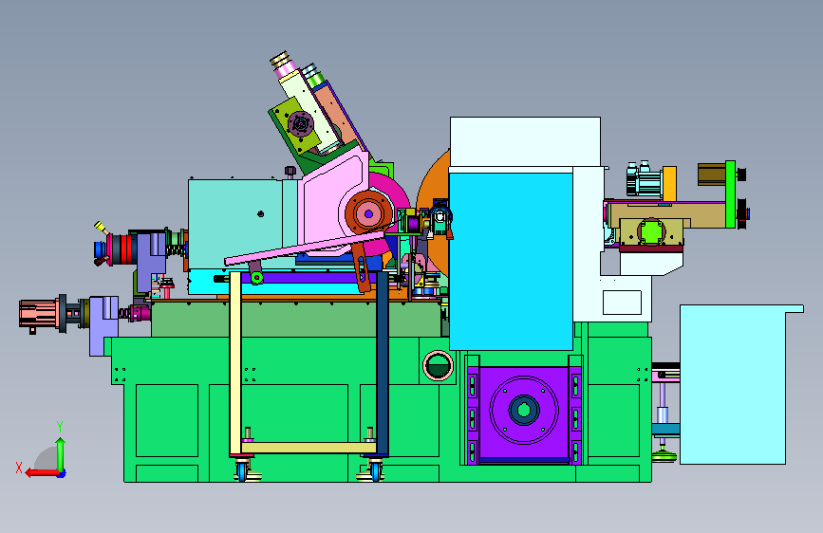Viewport: 823px width, 533px height.
Task: Select the large cyan front panel of the grinder
Action: [511, 261]
